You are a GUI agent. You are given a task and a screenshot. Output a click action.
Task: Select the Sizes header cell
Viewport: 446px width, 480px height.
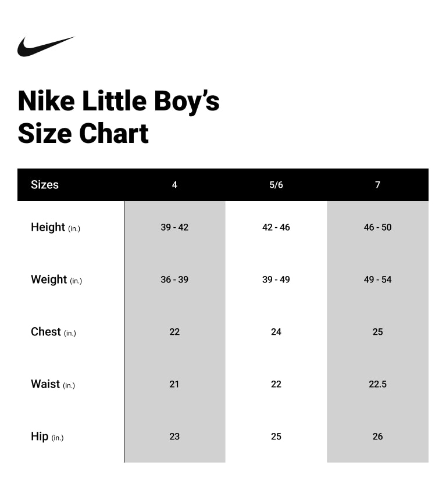pos(45,185)
